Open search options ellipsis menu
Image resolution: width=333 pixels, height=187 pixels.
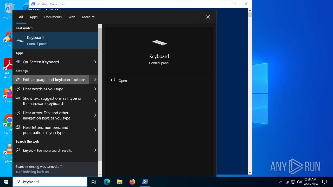click(x=197, y=17)
